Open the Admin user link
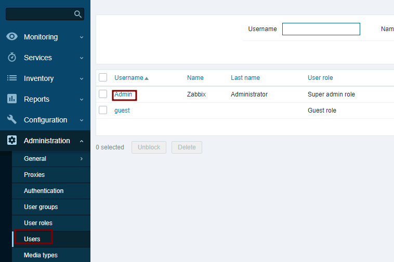394x262 pixels. point(123,94)
